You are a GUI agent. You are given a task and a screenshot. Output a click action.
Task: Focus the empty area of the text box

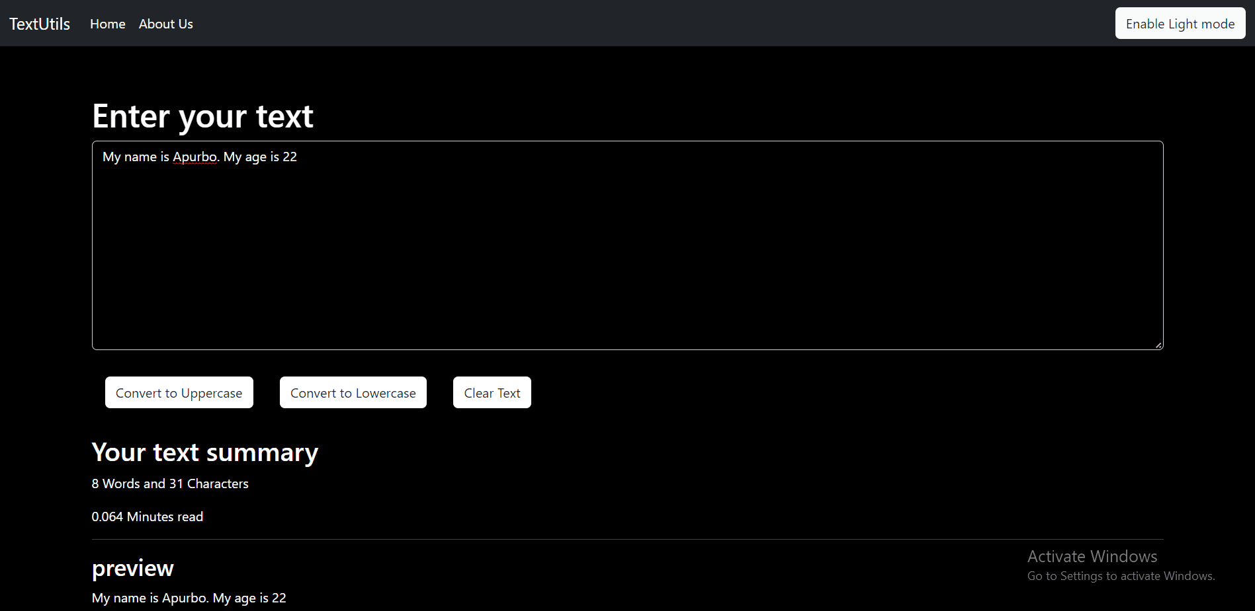(x=627, y=264)
